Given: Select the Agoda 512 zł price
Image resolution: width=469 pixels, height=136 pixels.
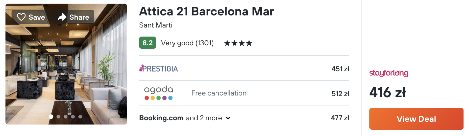Looking at the screenshot, I should pos(340,93).
